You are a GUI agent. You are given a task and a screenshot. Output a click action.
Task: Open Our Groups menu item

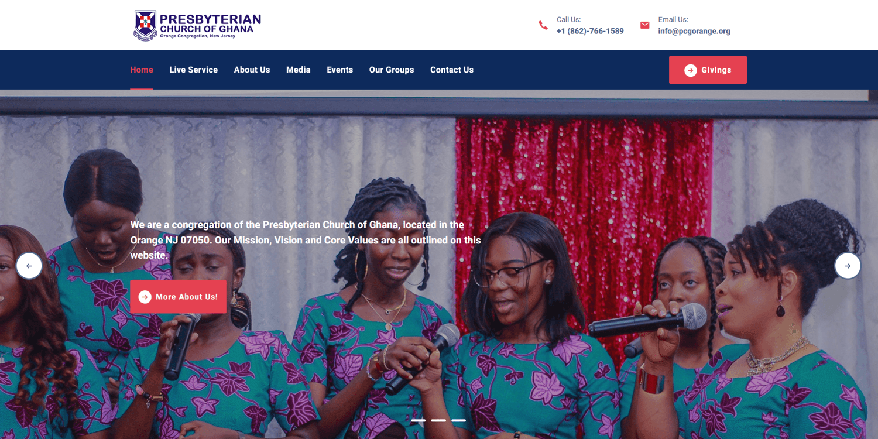click(392, 70)
